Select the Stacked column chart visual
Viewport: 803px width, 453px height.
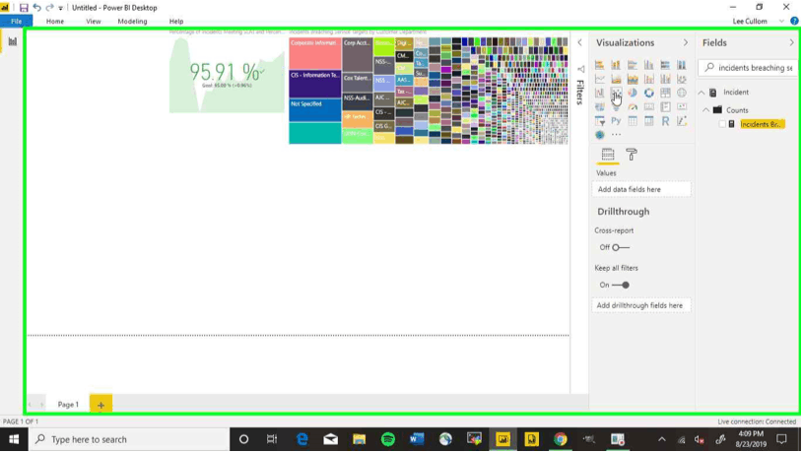tap(616, 65)
